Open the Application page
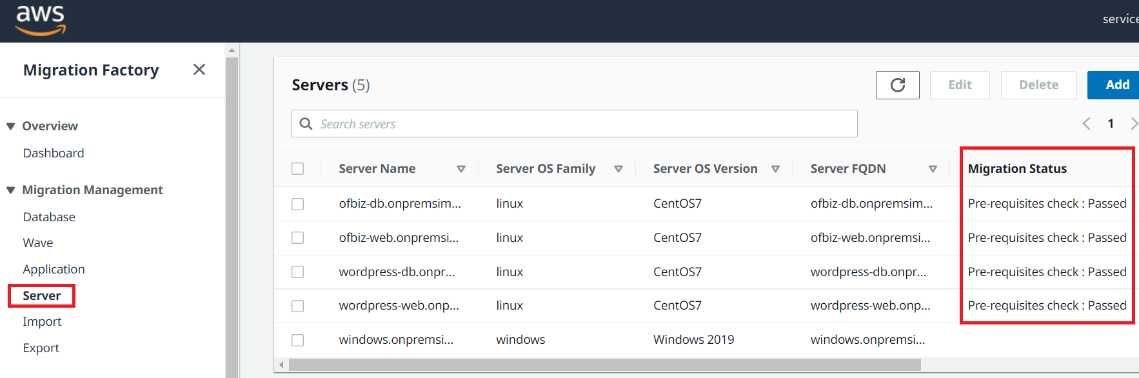The height and width of the screenshot is (378, 1139). [x=54, y=269]
